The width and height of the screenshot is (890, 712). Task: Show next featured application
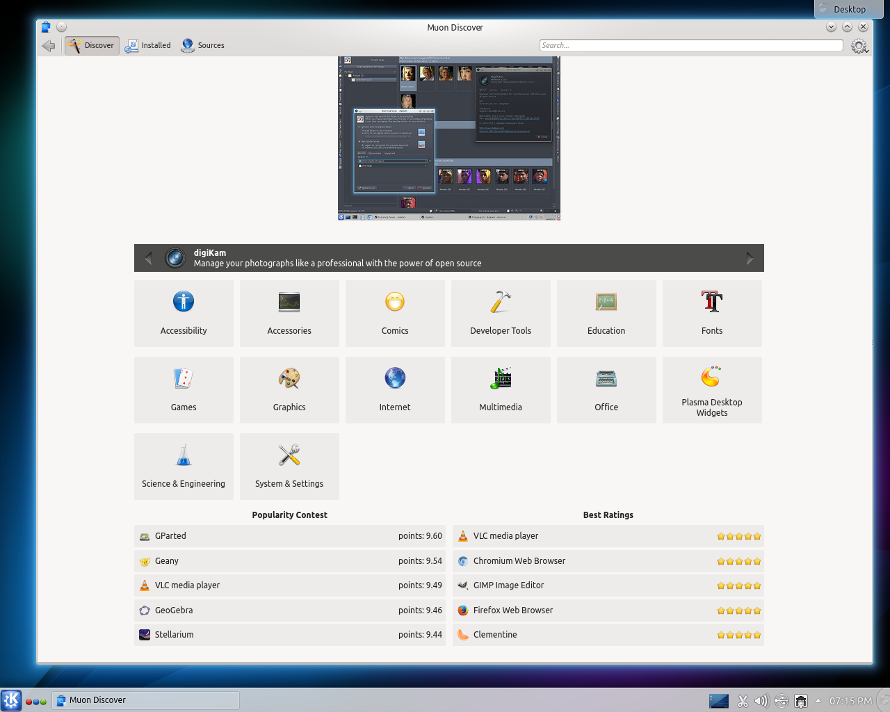[x=750, y=258]
